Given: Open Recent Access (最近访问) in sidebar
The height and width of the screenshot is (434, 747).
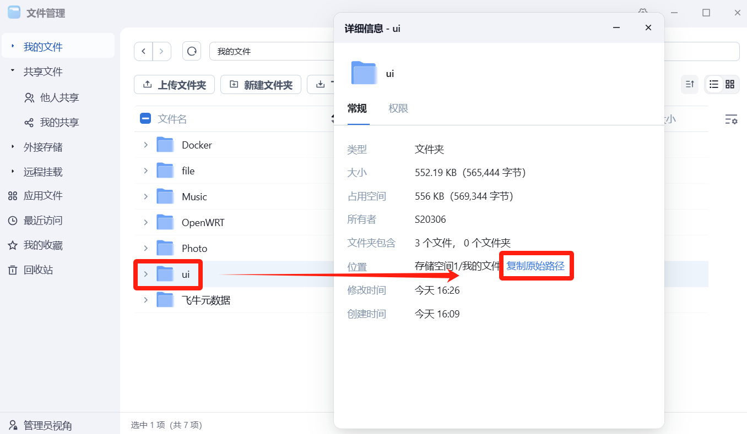Looking at the screenshot, I should [x=42, y=221].
